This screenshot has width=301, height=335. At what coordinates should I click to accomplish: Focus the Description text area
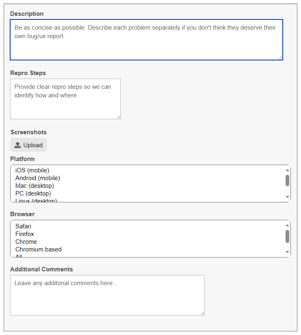coord(146,40)
